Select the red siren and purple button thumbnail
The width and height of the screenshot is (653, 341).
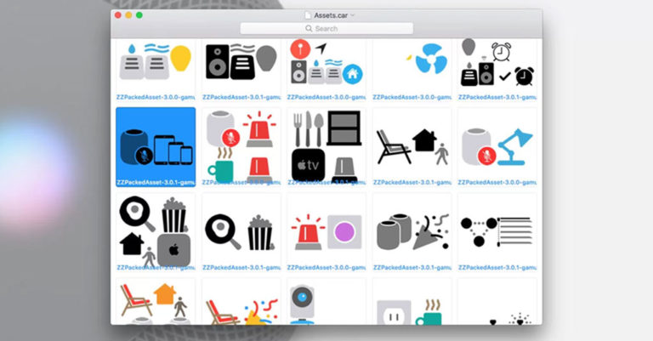tap(326, 231)
